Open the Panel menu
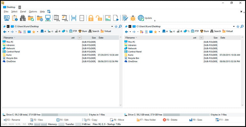 [23, 11]
